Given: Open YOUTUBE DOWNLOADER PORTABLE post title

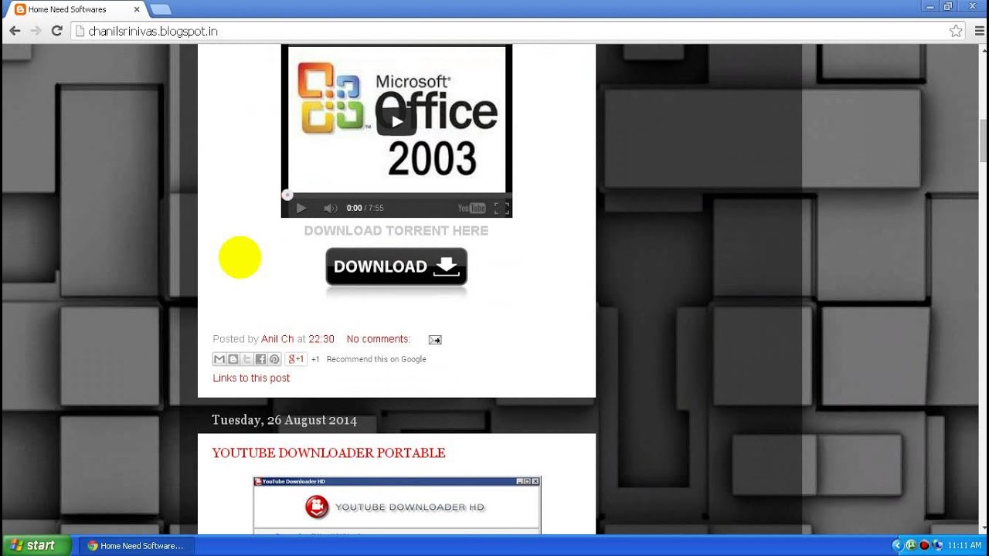Looking at the screenshot, I should 328,453.
